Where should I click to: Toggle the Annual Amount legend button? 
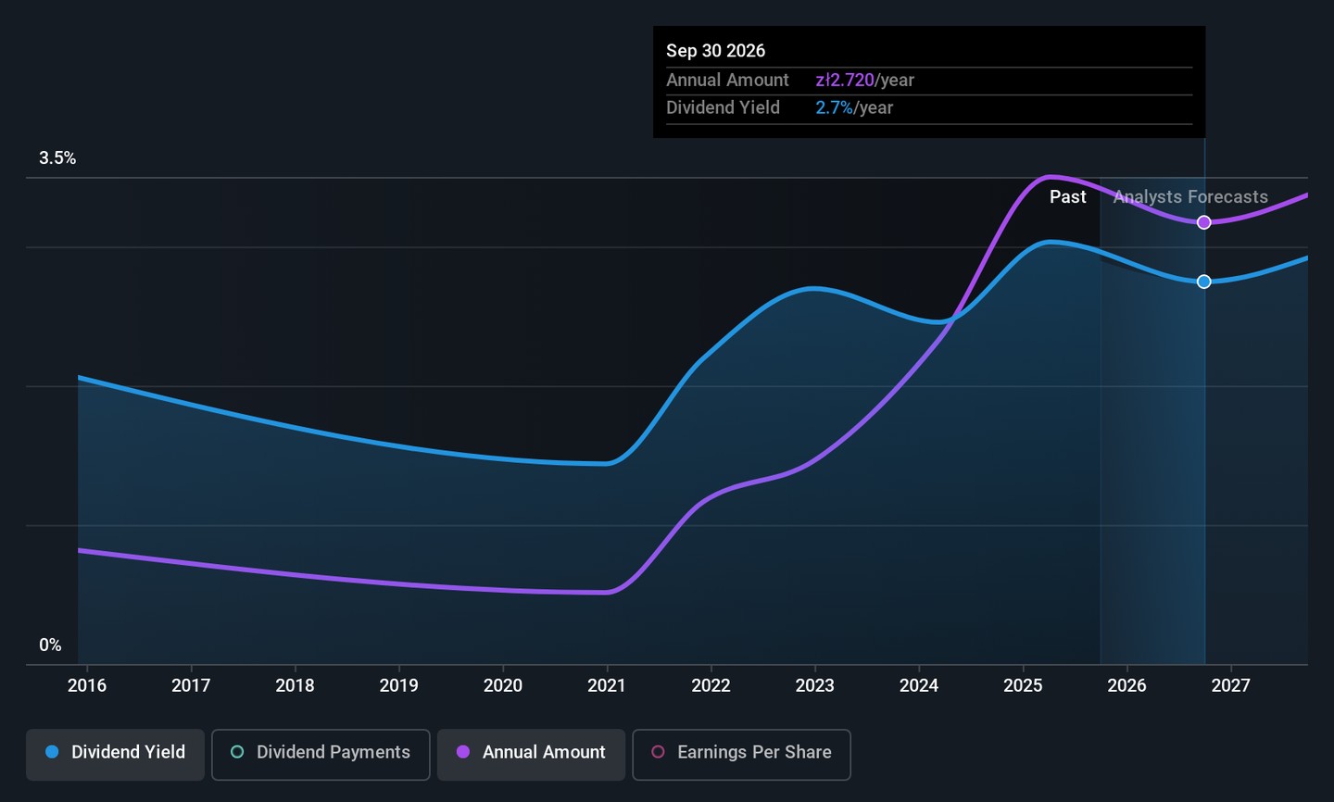click(532, 753)
